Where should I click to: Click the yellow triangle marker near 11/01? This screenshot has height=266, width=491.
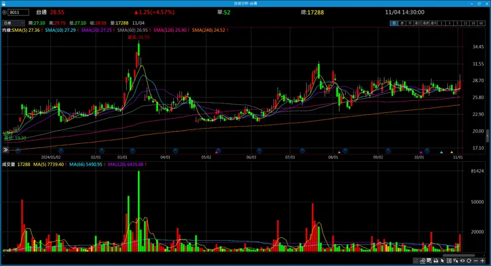[452, 152]
